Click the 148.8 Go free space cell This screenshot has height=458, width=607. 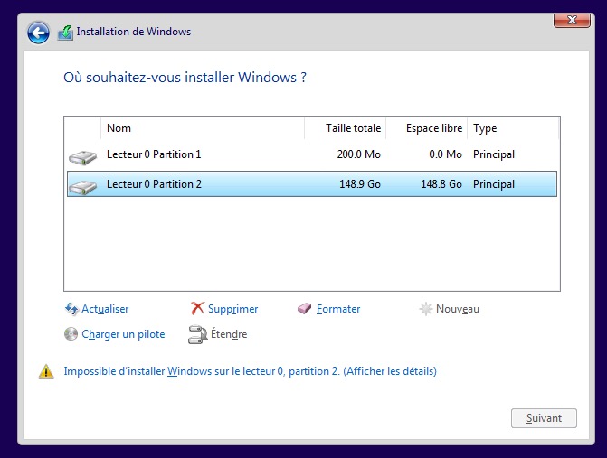pyautogui.click(x=441, y=184)
